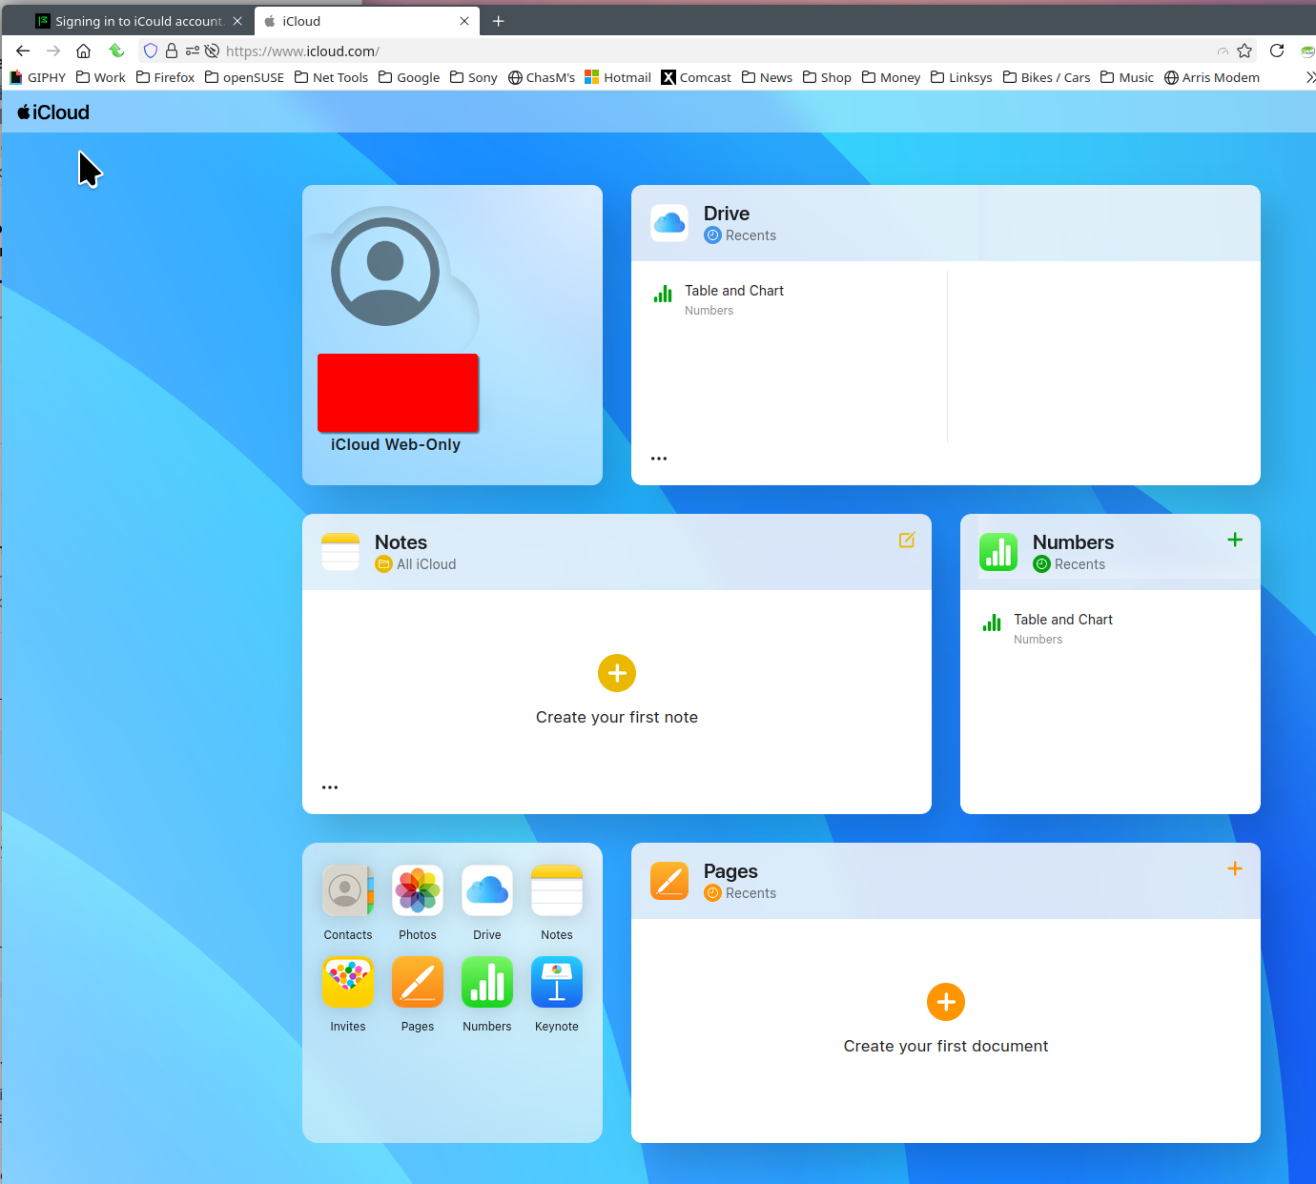Launch Drive from the app launcher tile
Viewport: 1316px width, 1184px height.
pos(487,890)
